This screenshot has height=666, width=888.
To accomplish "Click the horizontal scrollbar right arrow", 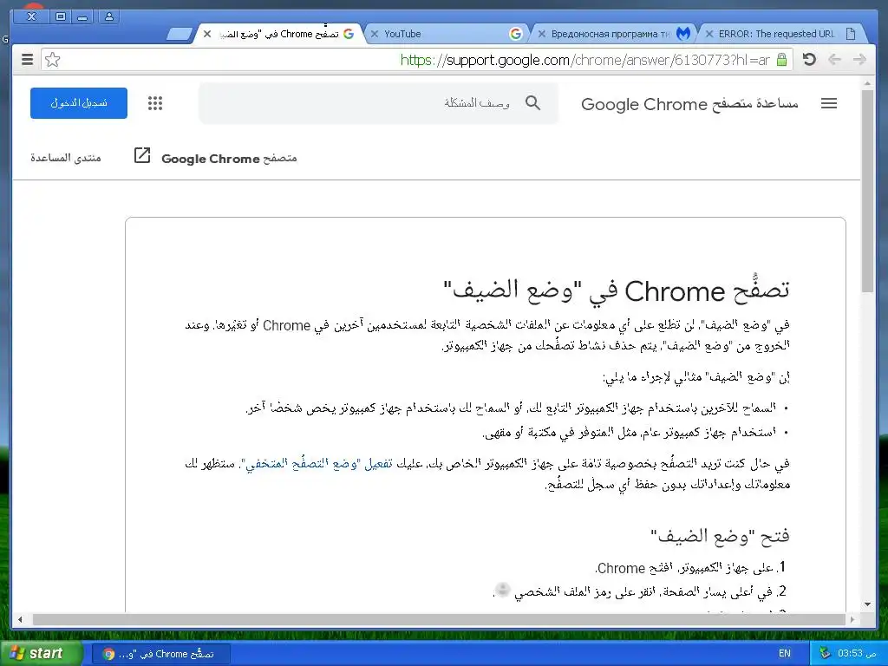I will pos(852,619).
